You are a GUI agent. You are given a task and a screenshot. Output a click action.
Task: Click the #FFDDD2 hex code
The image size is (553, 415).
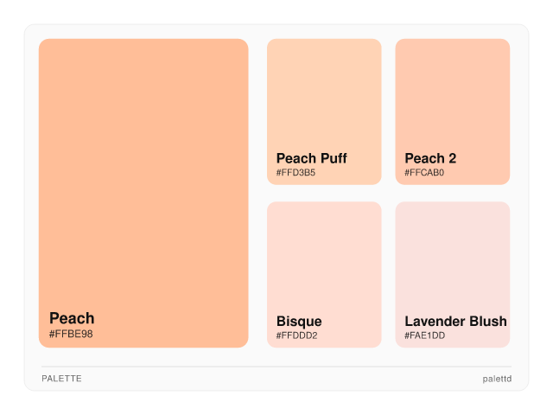click(296, 335)
